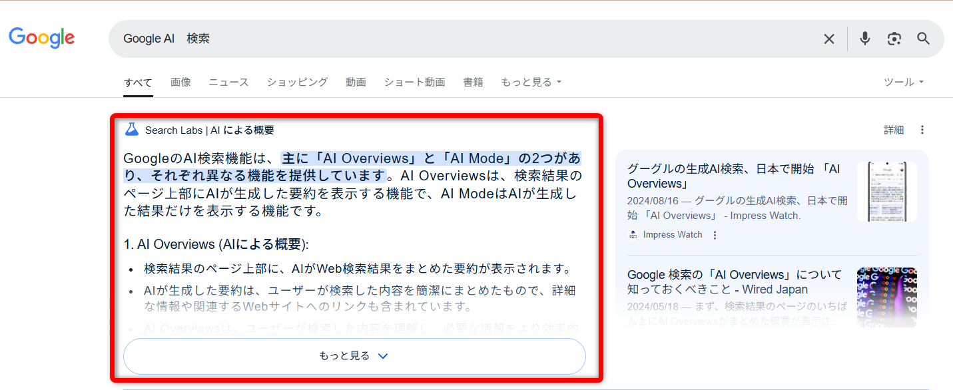Click the Search Labs flask icon
This screenshot has height=390, width=953.
[131, 130]
